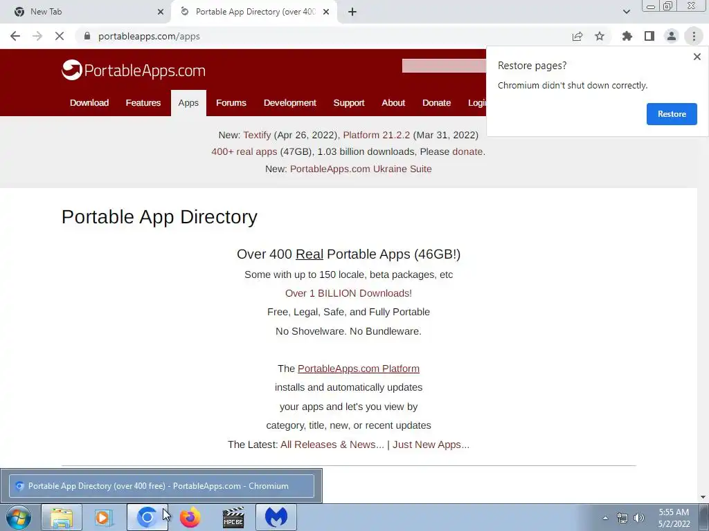This screenshot has width=709, height=531.
Task: Open the Textify link
Action: [x=257, y=135]
